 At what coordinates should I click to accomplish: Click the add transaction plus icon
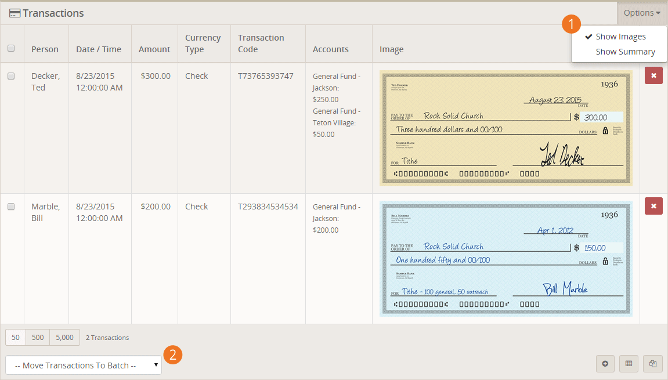point(605,364)
